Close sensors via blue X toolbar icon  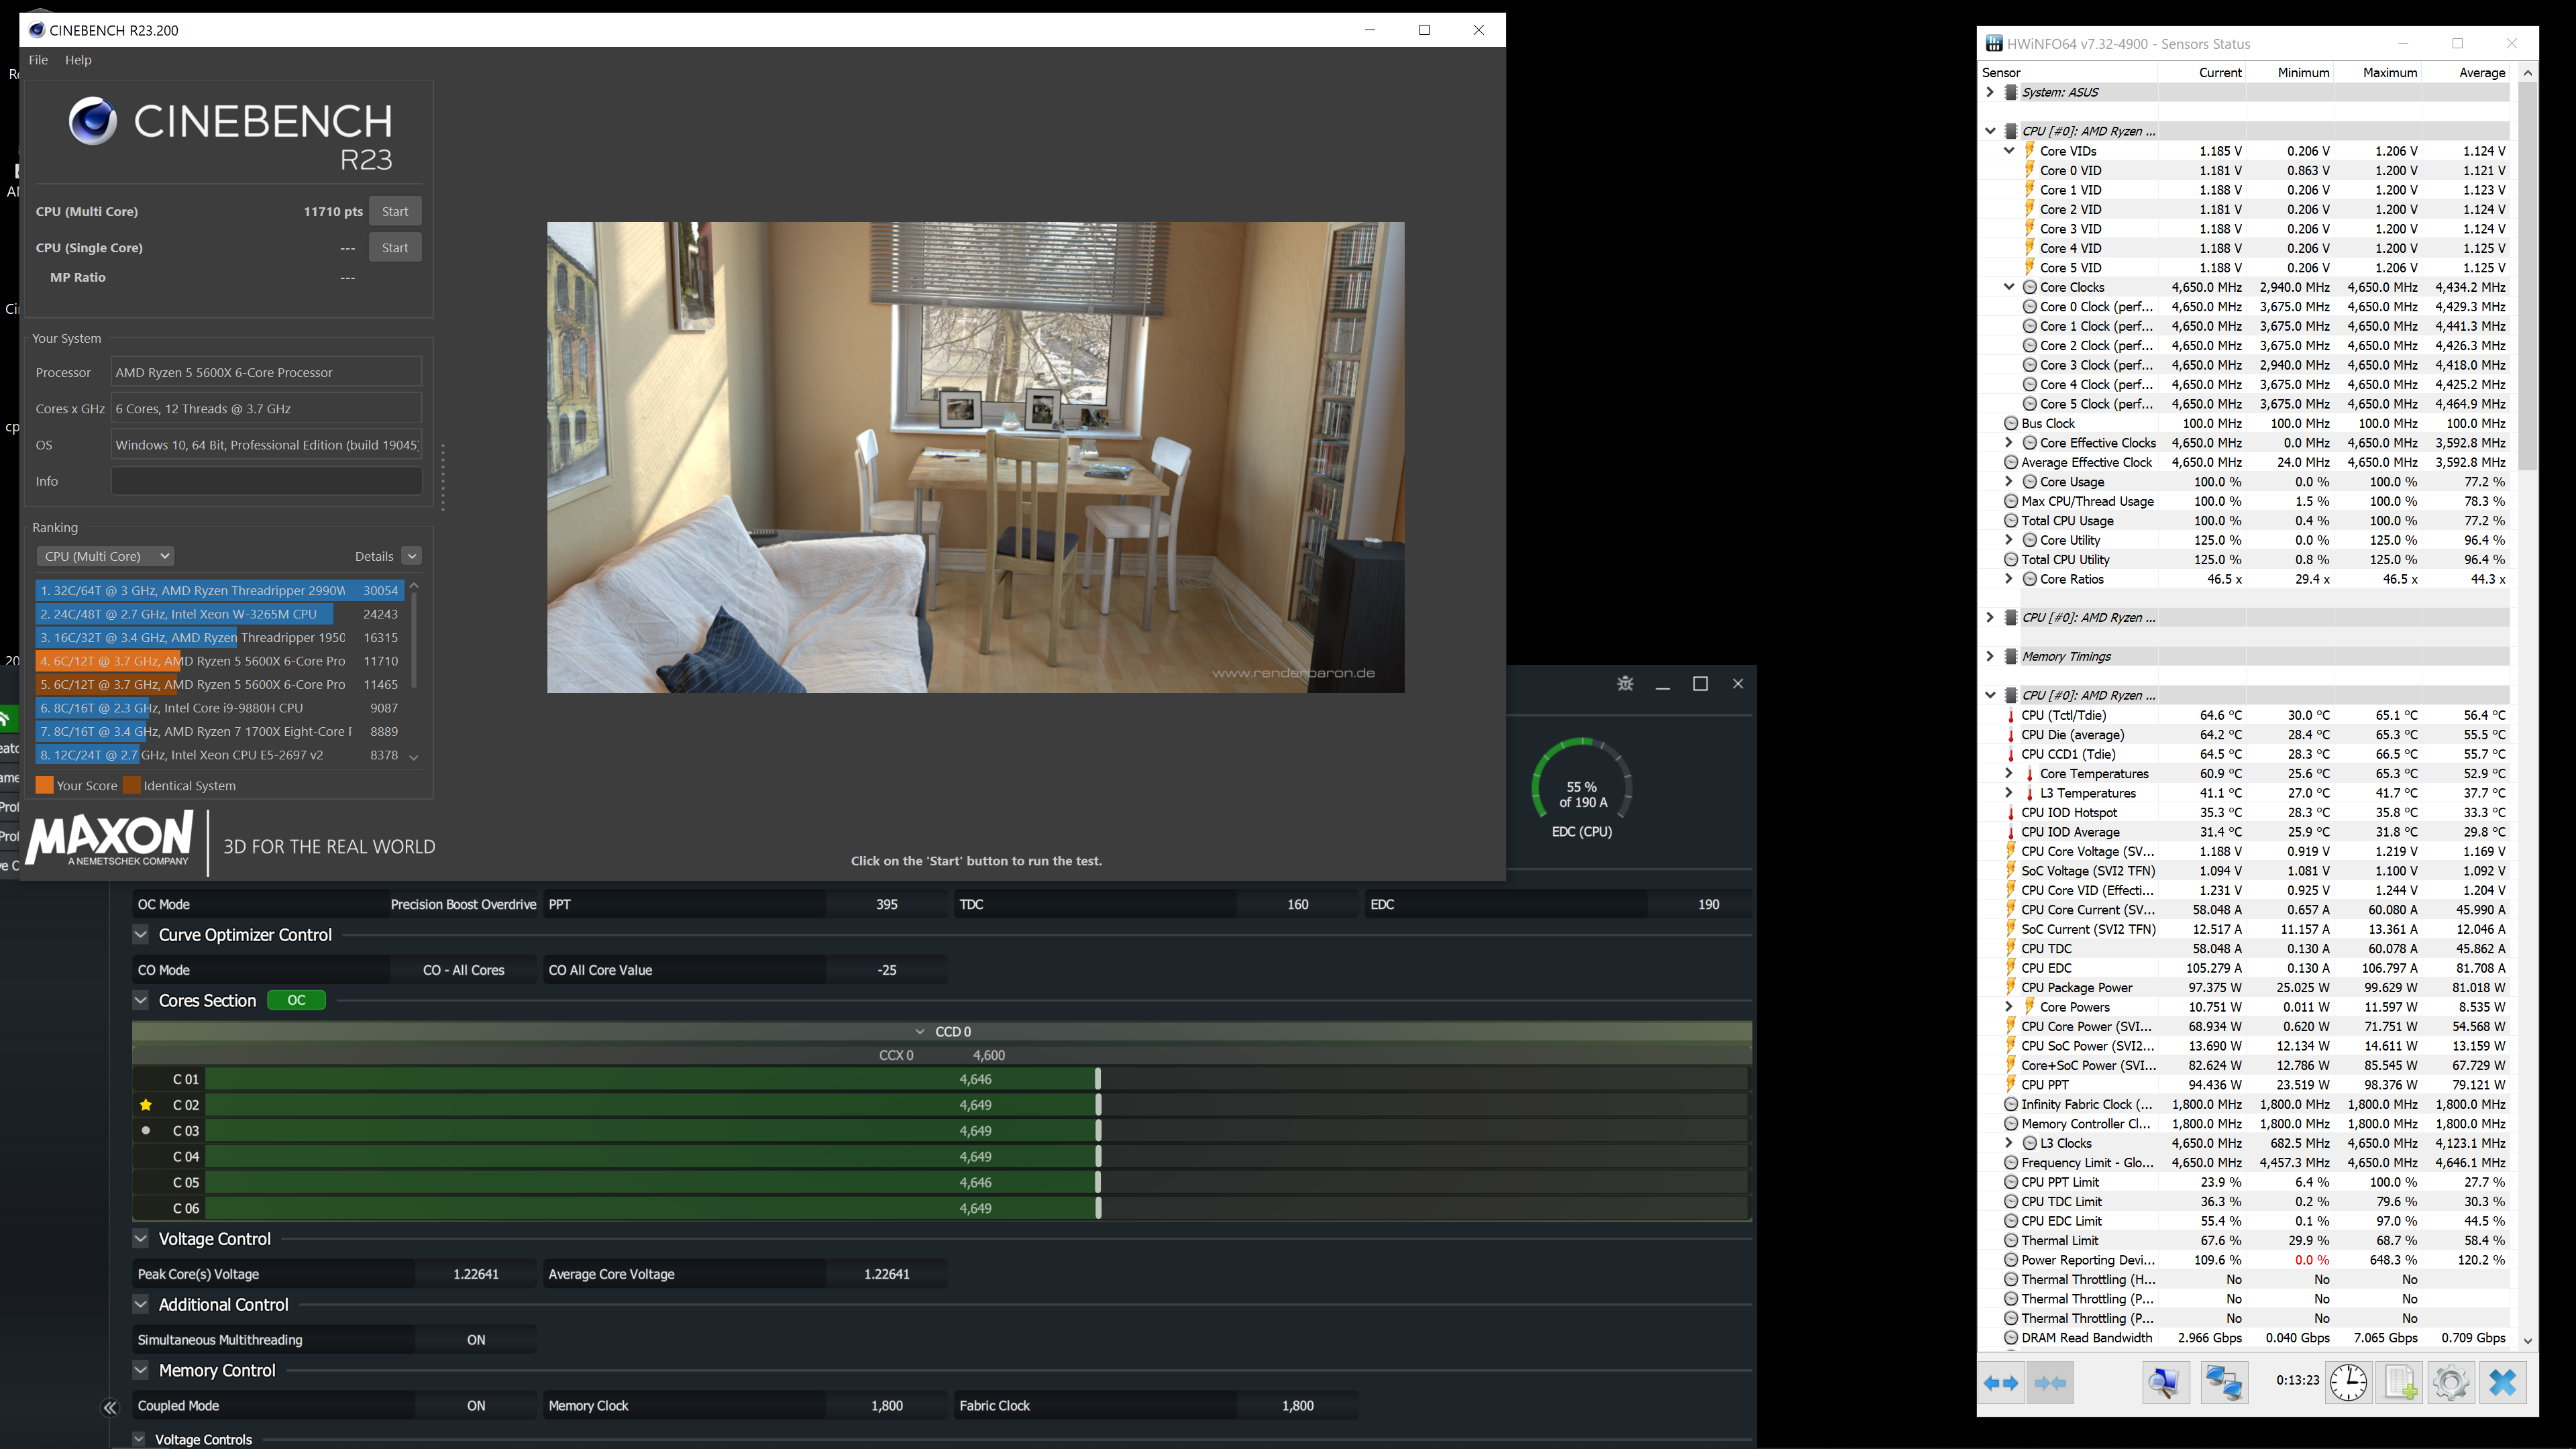click(2503, 1383)
